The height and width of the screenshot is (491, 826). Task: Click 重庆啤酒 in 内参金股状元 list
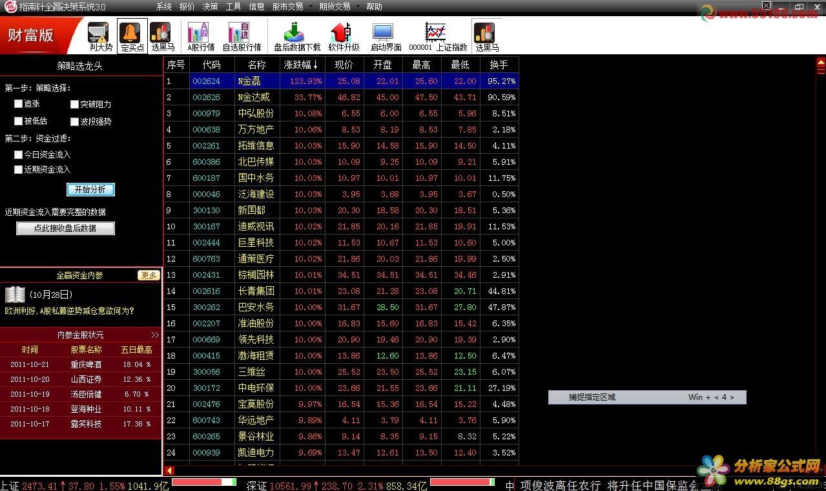tap(86, 364)
